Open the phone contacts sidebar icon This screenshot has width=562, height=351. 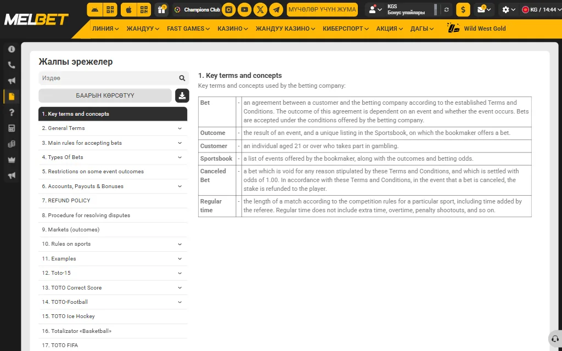[12, 65]
